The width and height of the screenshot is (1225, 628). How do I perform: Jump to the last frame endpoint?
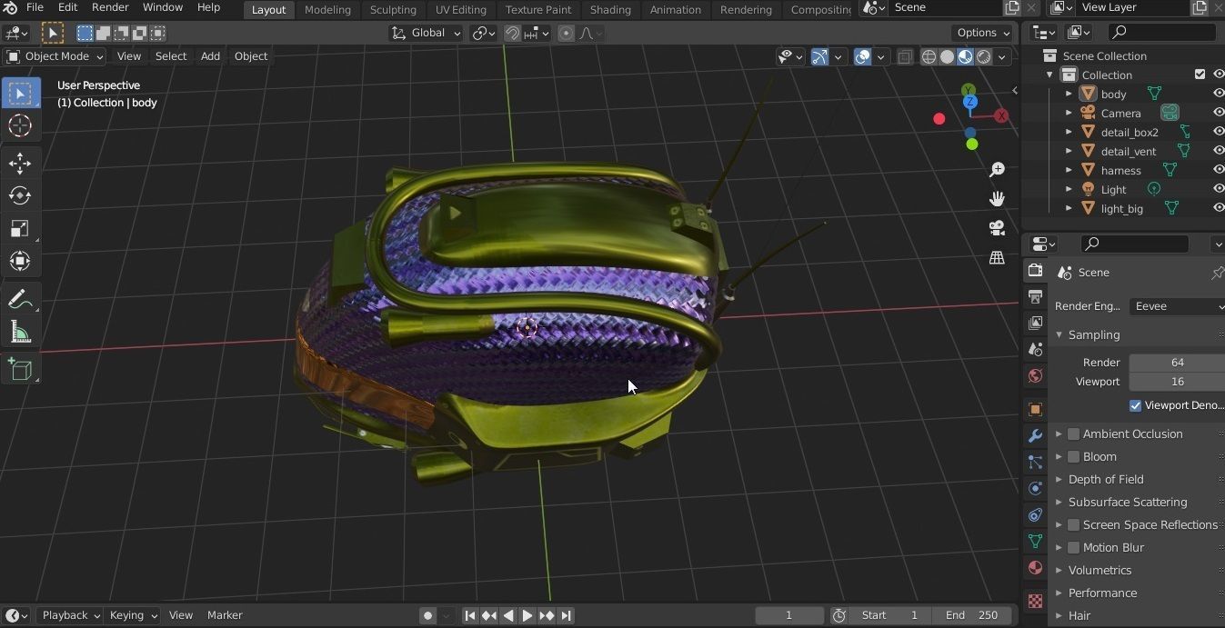(566, 615)
